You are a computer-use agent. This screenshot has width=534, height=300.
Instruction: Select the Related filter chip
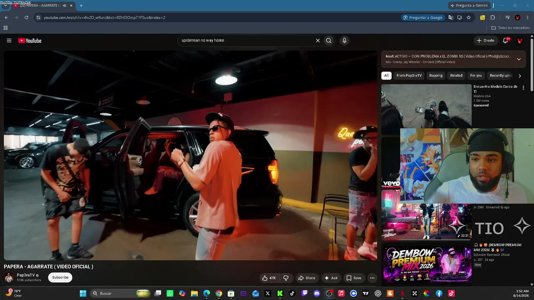tap(456, 75)
